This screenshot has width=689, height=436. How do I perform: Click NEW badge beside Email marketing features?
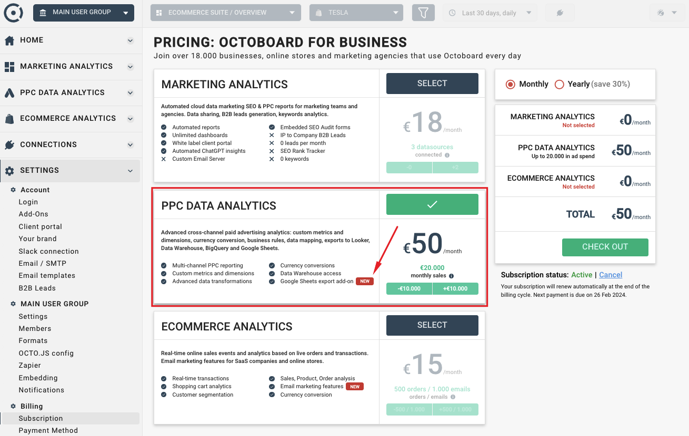355,387
